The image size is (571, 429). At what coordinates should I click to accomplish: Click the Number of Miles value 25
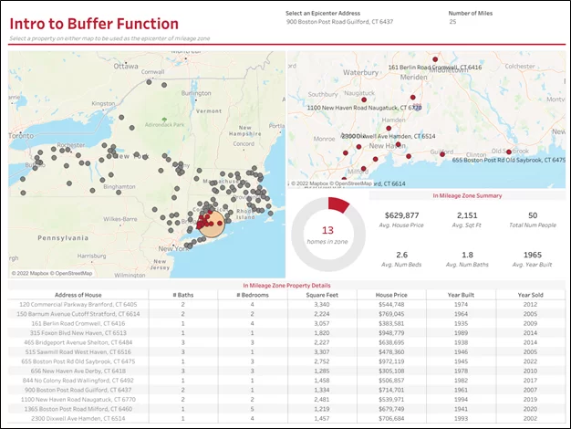[x=452, y=22]
